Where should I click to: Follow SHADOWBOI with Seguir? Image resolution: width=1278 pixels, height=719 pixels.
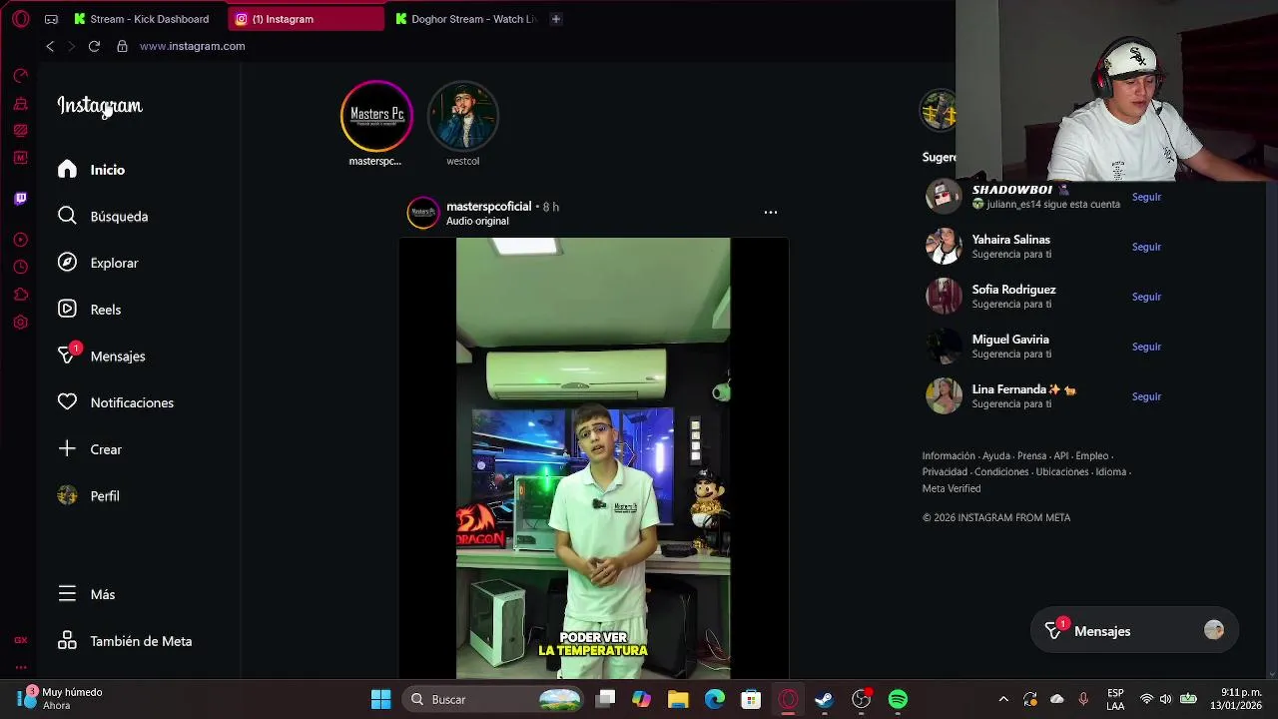[x=1146, y=197]
